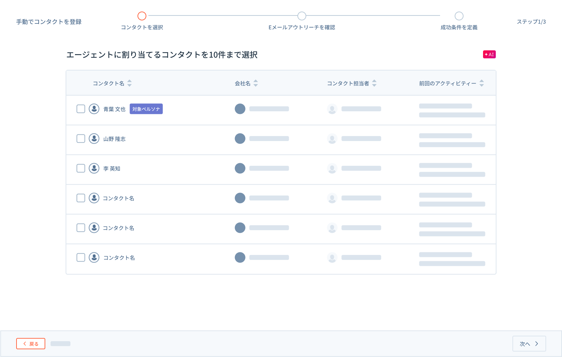Viewport: 562px width, 357px height.
Task: Click the heading エージェントに割り当てるコンタクトを10件まで選択
Action: (x=162, y=55)
